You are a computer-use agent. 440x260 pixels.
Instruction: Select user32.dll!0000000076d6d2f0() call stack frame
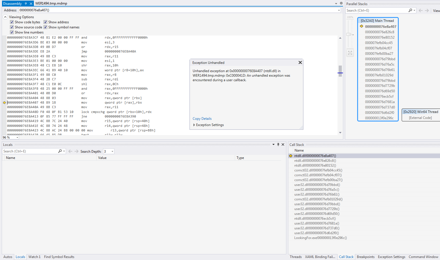[316, 233]
